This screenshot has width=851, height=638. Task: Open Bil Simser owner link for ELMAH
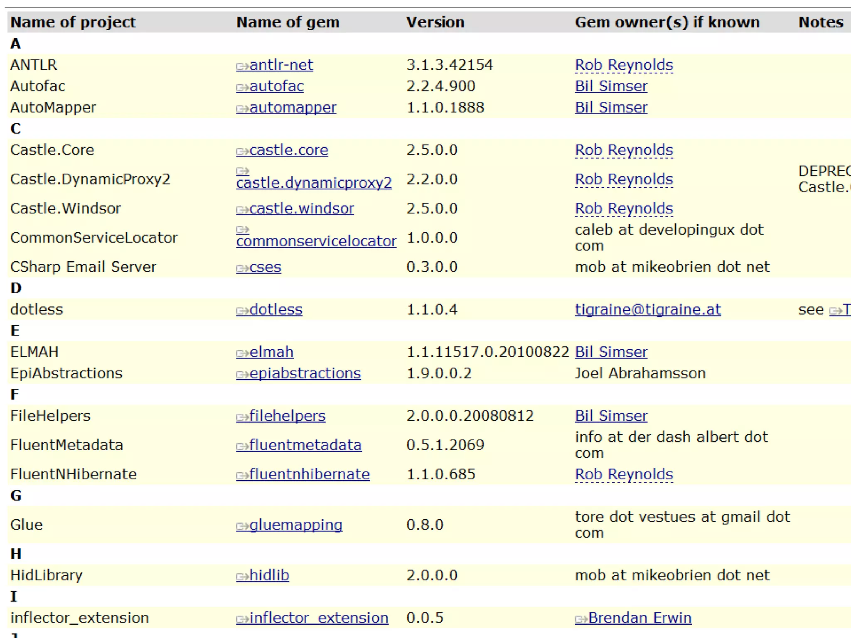click(610, 352)
